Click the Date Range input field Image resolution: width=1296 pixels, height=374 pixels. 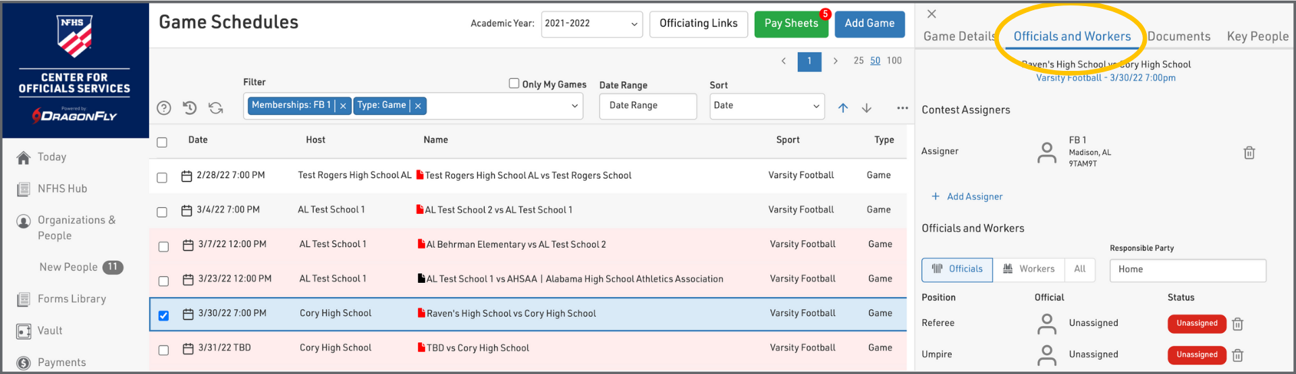tap(647, 106)
